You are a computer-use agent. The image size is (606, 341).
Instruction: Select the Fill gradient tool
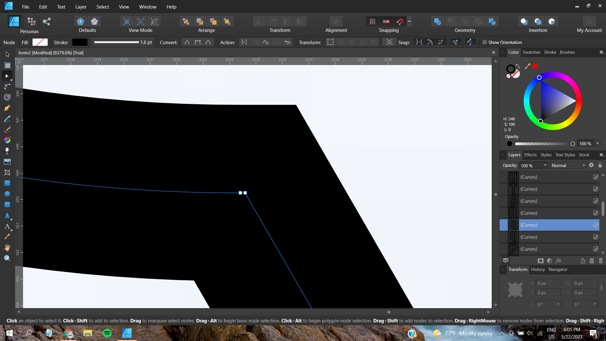pyautogui.click(x=7, y=140)
